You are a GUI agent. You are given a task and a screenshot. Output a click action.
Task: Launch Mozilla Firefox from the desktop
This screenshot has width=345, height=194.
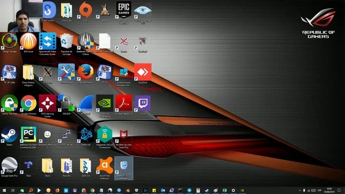pyautogui.click(x=86, y=72)
